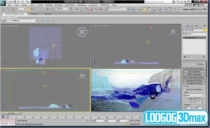
Task: Open the Display command panel tab
Action: click(200, 26)
